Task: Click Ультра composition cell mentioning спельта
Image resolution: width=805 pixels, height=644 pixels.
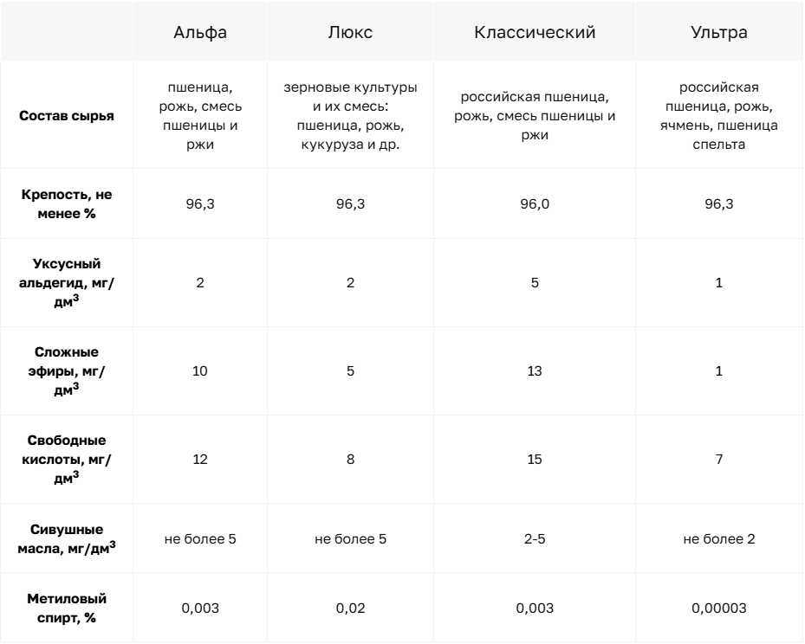Action: click(x=718, y=116)
